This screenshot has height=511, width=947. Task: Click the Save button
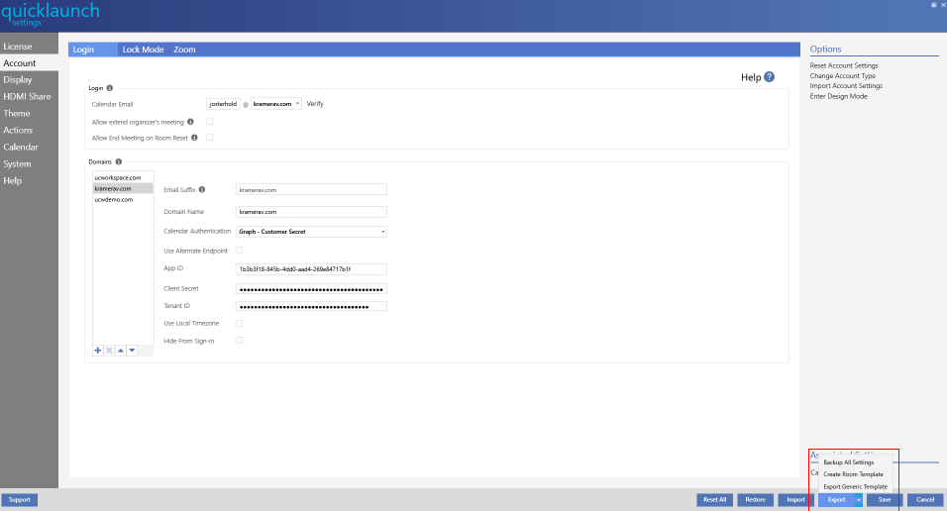point(885,499)
